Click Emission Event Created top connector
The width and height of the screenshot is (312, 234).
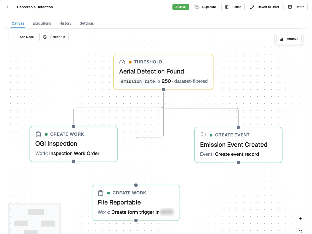(x=238, y=127)
